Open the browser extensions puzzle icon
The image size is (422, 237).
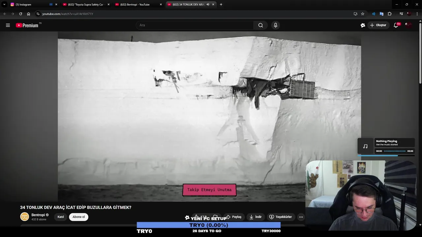coord(390,14)
